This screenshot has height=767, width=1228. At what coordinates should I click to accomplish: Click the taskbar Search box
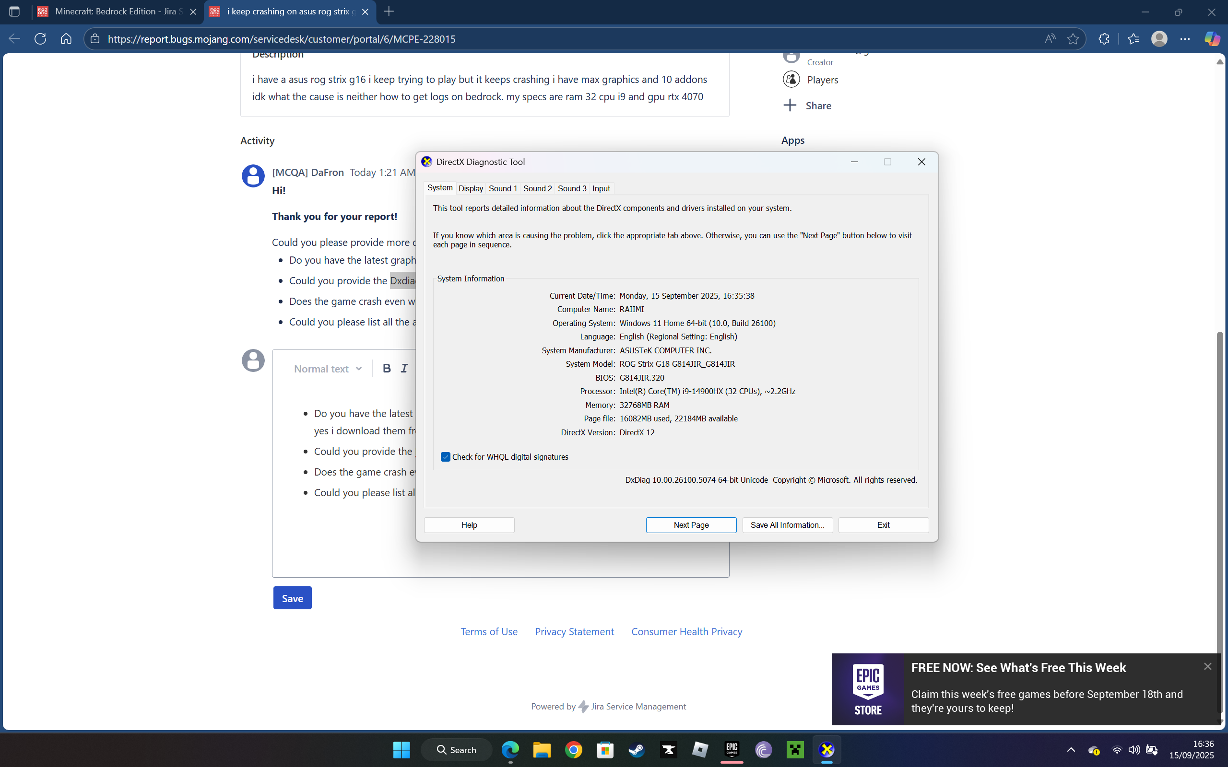(456, 750)
